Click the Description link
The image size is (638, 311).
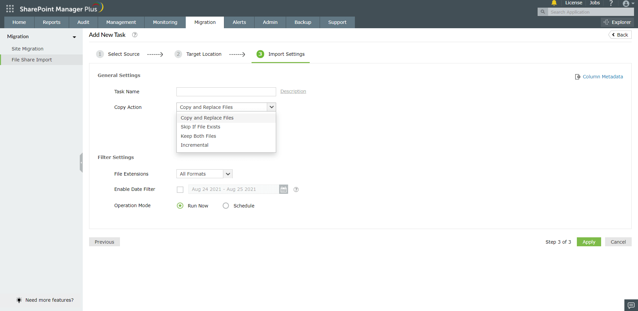click(293, 91)
